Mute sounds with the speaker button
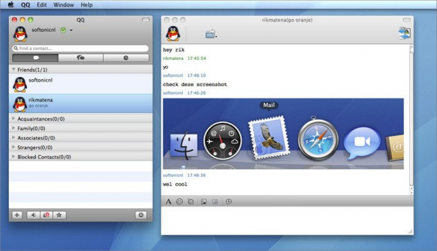This screenshot has height=251, width=437. [33, 215]
